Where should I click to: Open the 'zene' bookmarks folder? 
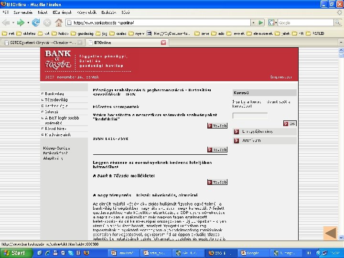(202, 33)
